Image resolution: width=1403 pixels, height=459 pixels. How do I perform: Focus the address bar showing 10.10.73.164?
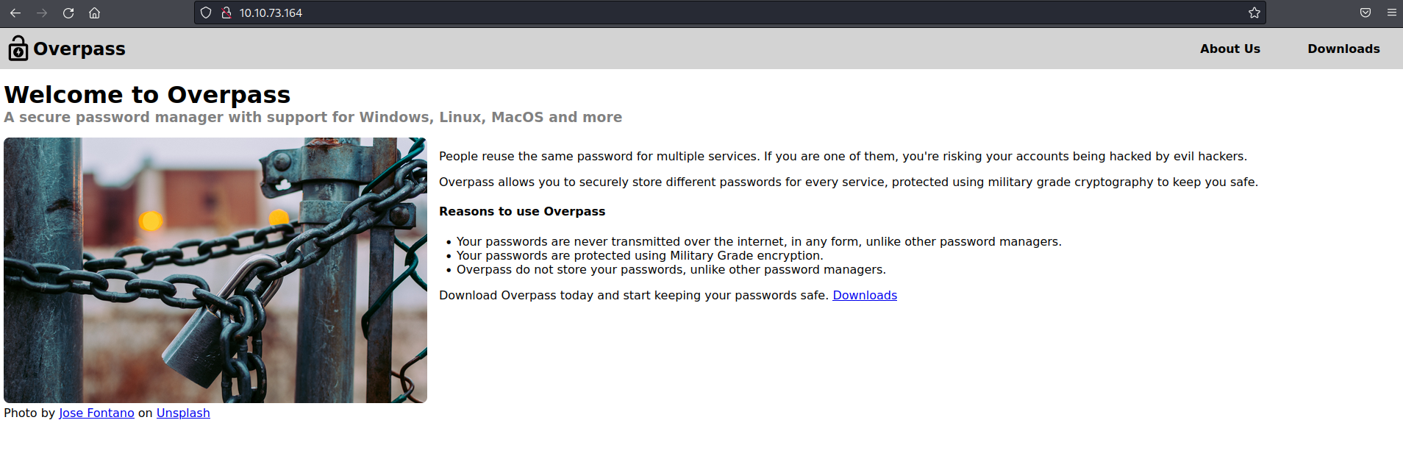(662, 13)
